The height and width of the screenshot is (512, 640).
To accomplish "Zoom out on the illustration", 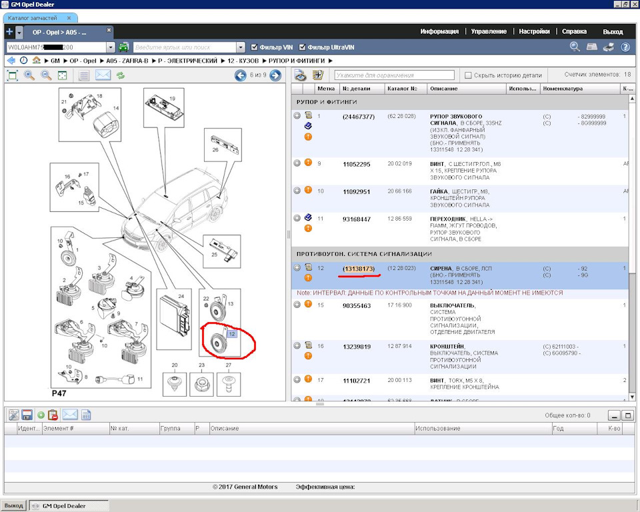I will (46, 75).
